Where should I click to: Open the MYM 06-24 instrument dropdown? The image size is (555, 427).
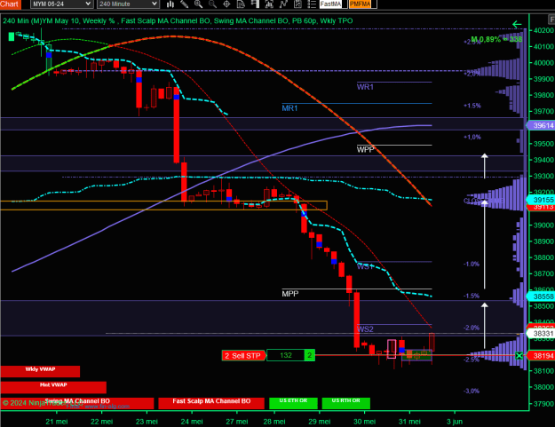coord(62,4)
